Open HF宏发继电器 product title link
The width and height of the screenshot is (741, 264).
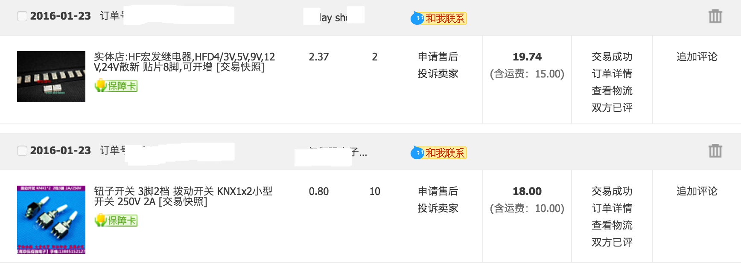point(184,62)
